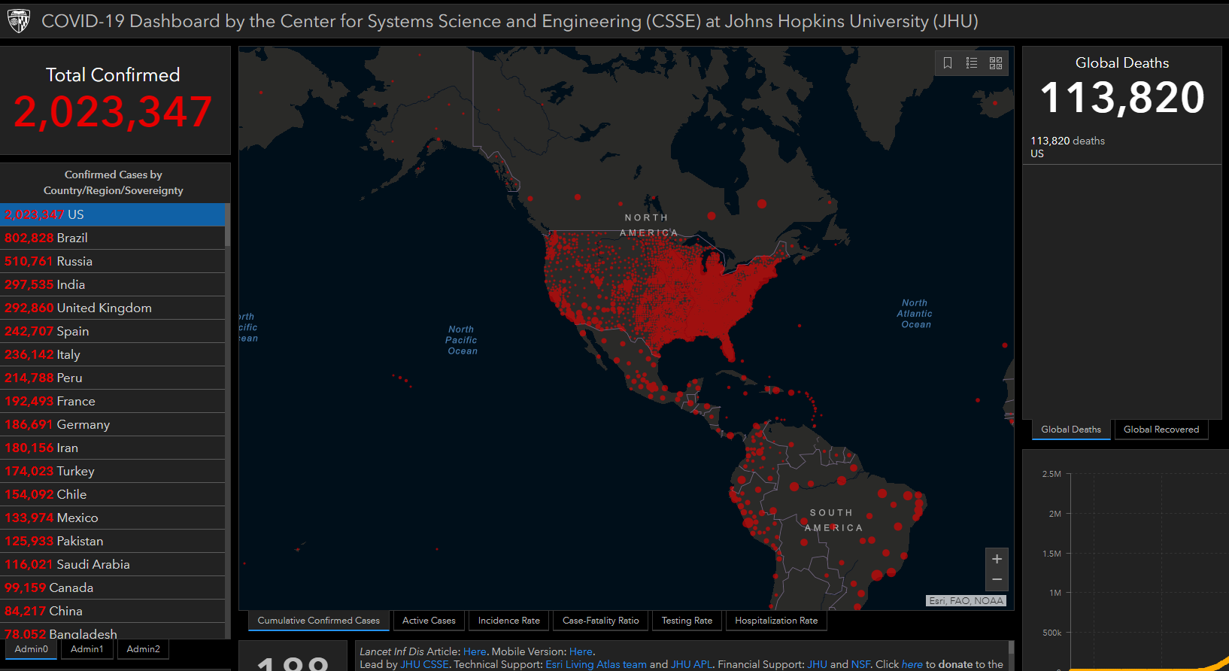This screenshot has width=1229, height=671.
Task: Open the basemap gallery grid icon
Action: click(x=996, y=63)
